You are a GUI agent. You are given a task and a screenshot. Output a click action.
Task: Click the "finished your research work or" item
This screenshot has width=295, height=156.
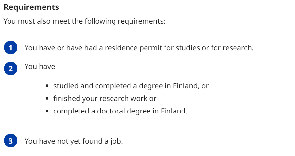click(105, 98)
